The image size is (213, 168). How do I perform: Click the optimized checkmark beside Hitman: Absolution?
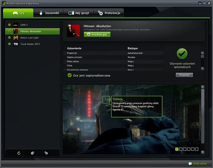click(x=9, y=31)
